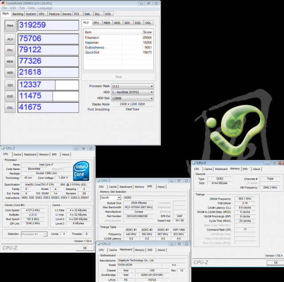This screenshot has width=284, height=282.
Task: Run the full Mark benchmark button
Action: (10, 26)
